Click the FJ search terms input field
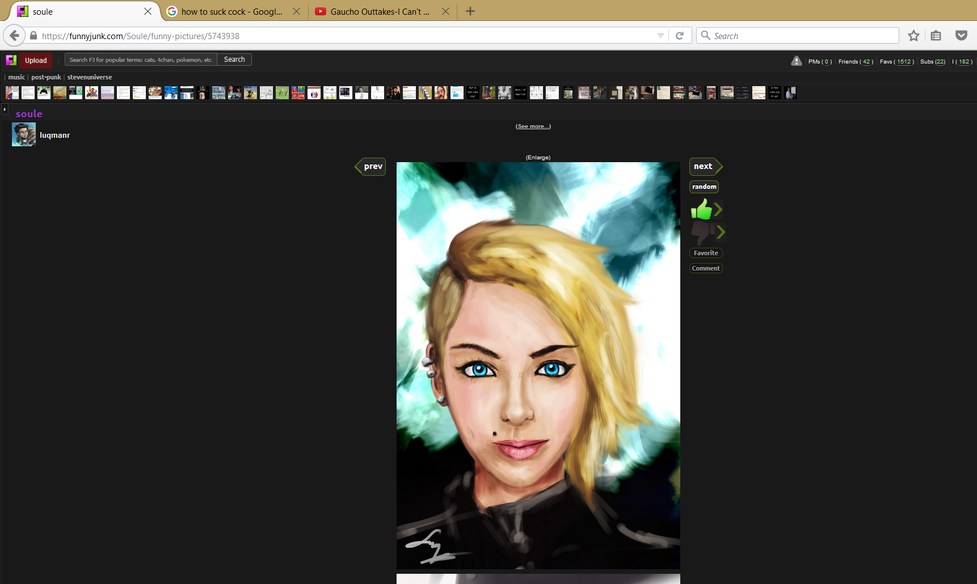This screenshot has width=977, height=584. [140, 60]
